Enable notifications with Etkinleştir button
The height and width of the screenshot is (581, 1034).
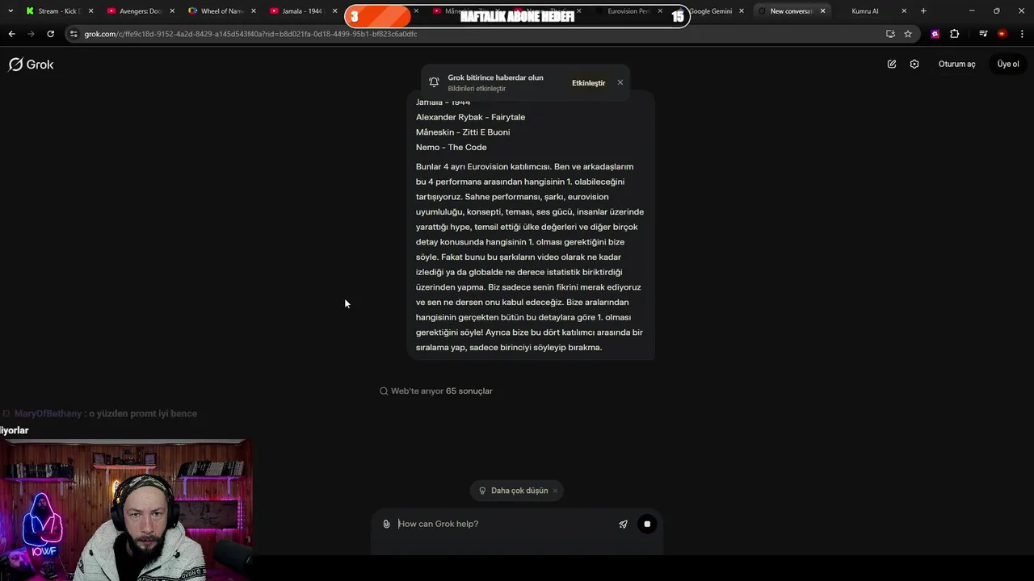click(588, 83)
